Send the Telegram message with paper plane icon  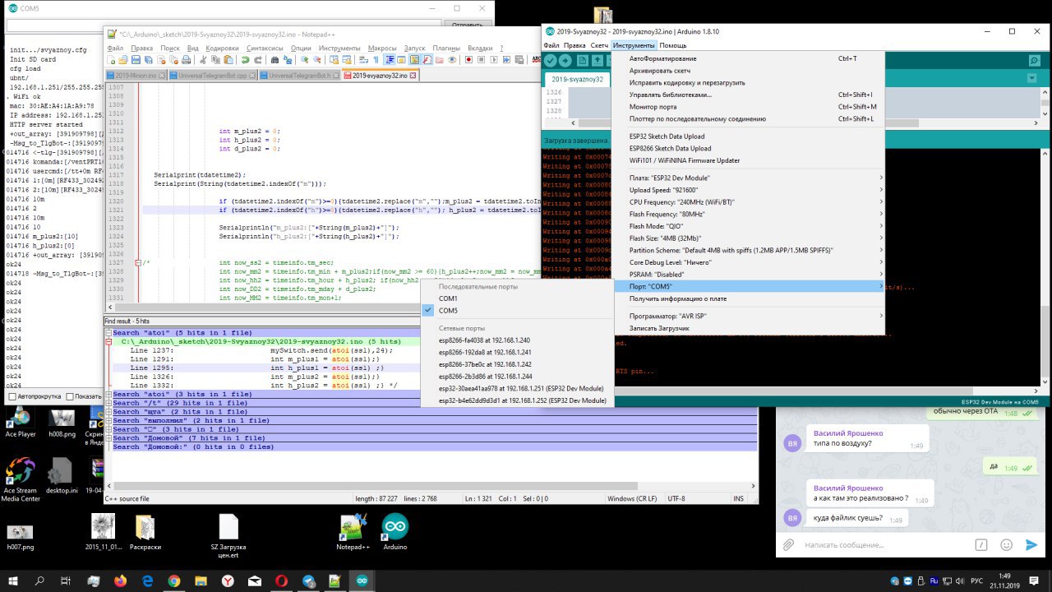(1031, 544)
